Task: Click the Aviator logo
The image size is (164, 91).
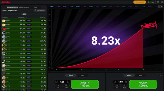Action: coord(6,2)
